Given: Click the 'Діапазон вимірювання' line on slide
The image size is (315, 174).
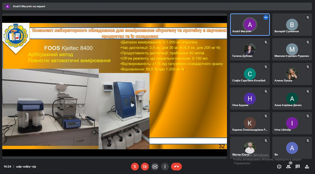Looking at the screenshot, I should point(159,42).
